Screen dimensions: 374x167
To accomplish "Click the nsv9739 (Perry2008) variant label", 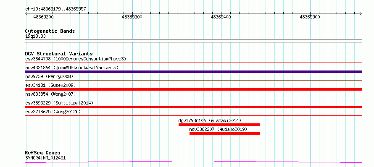I will [x=49, y=76].
